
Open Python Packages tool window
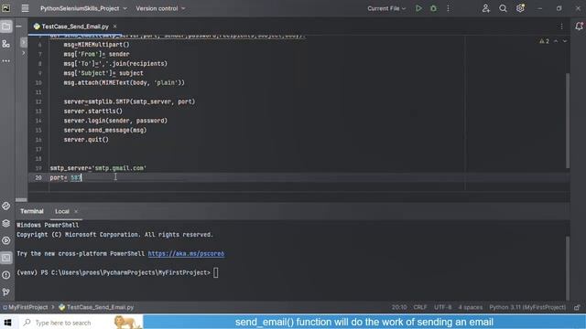tap(6, 206)
